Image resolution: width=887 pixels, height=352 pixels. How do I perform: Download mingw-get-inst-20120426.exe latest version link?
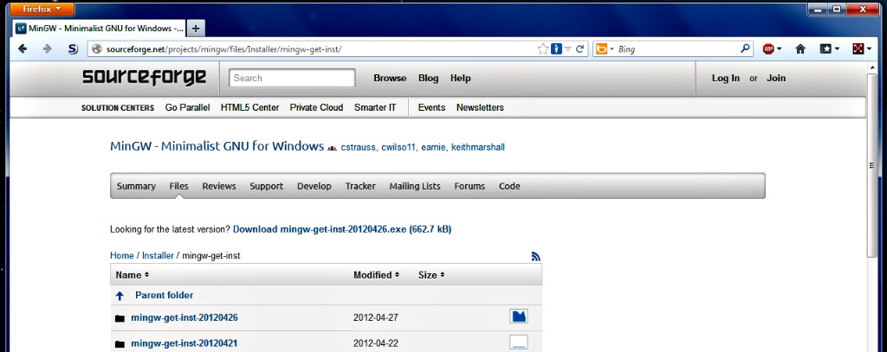342,229
